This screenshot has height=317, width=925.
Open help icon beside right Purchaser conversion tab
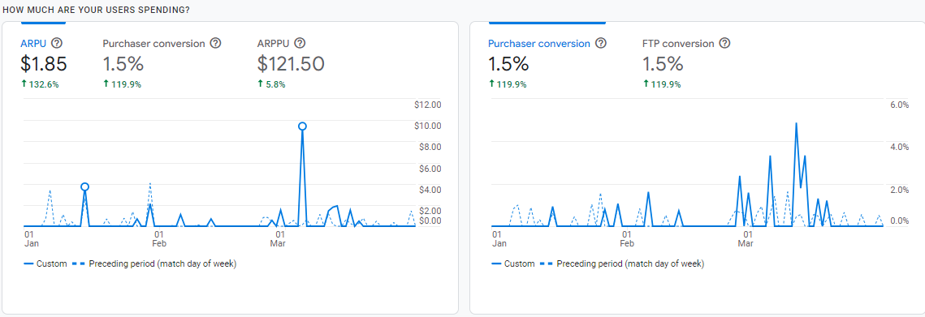click(600, 43)
